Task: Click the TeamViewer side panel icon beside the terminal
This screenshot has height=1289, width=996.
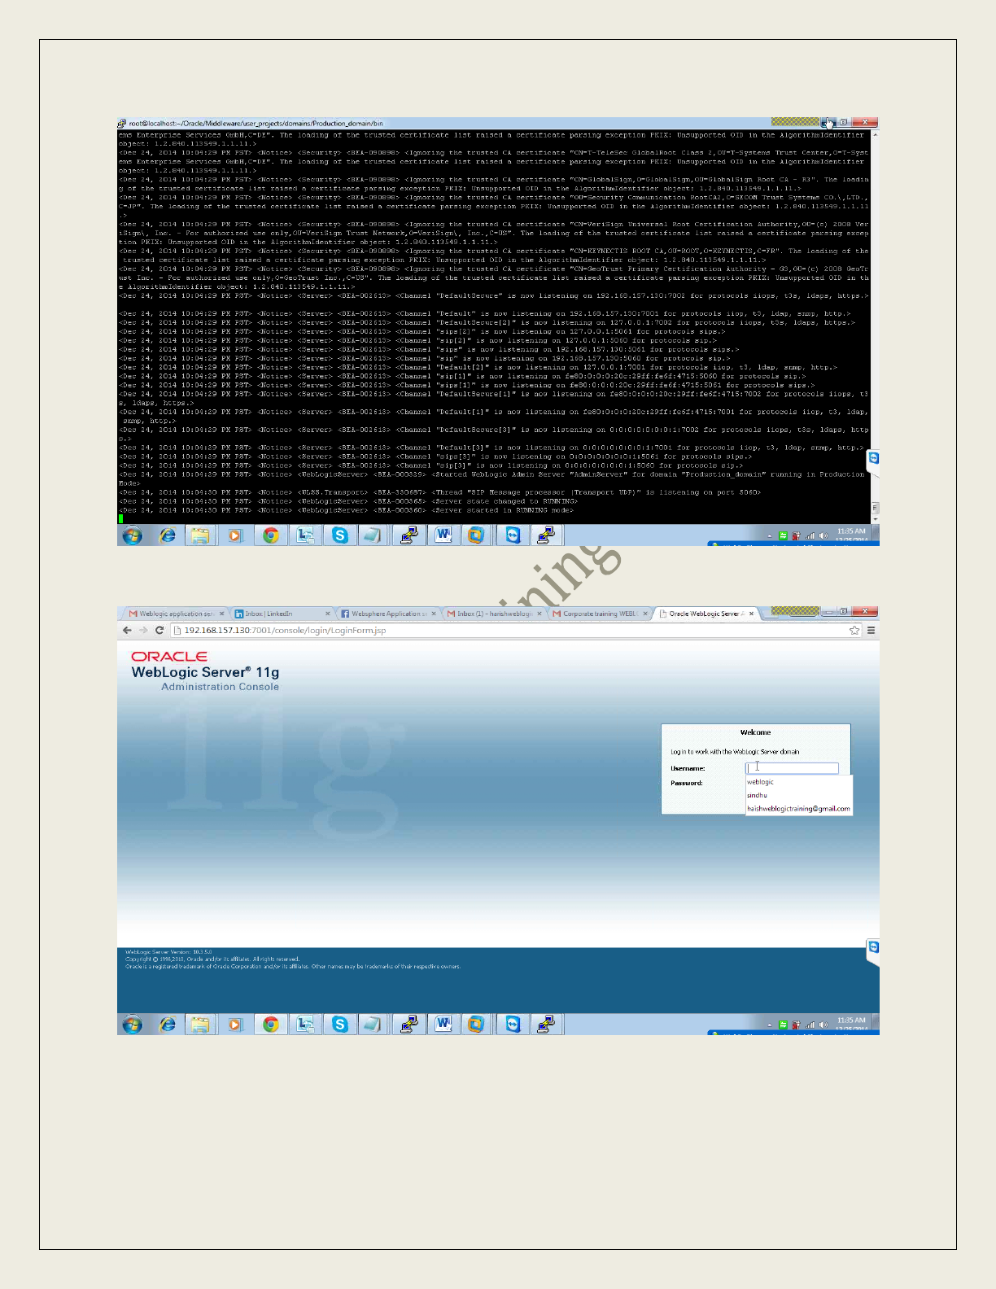Action: [873, 458]
